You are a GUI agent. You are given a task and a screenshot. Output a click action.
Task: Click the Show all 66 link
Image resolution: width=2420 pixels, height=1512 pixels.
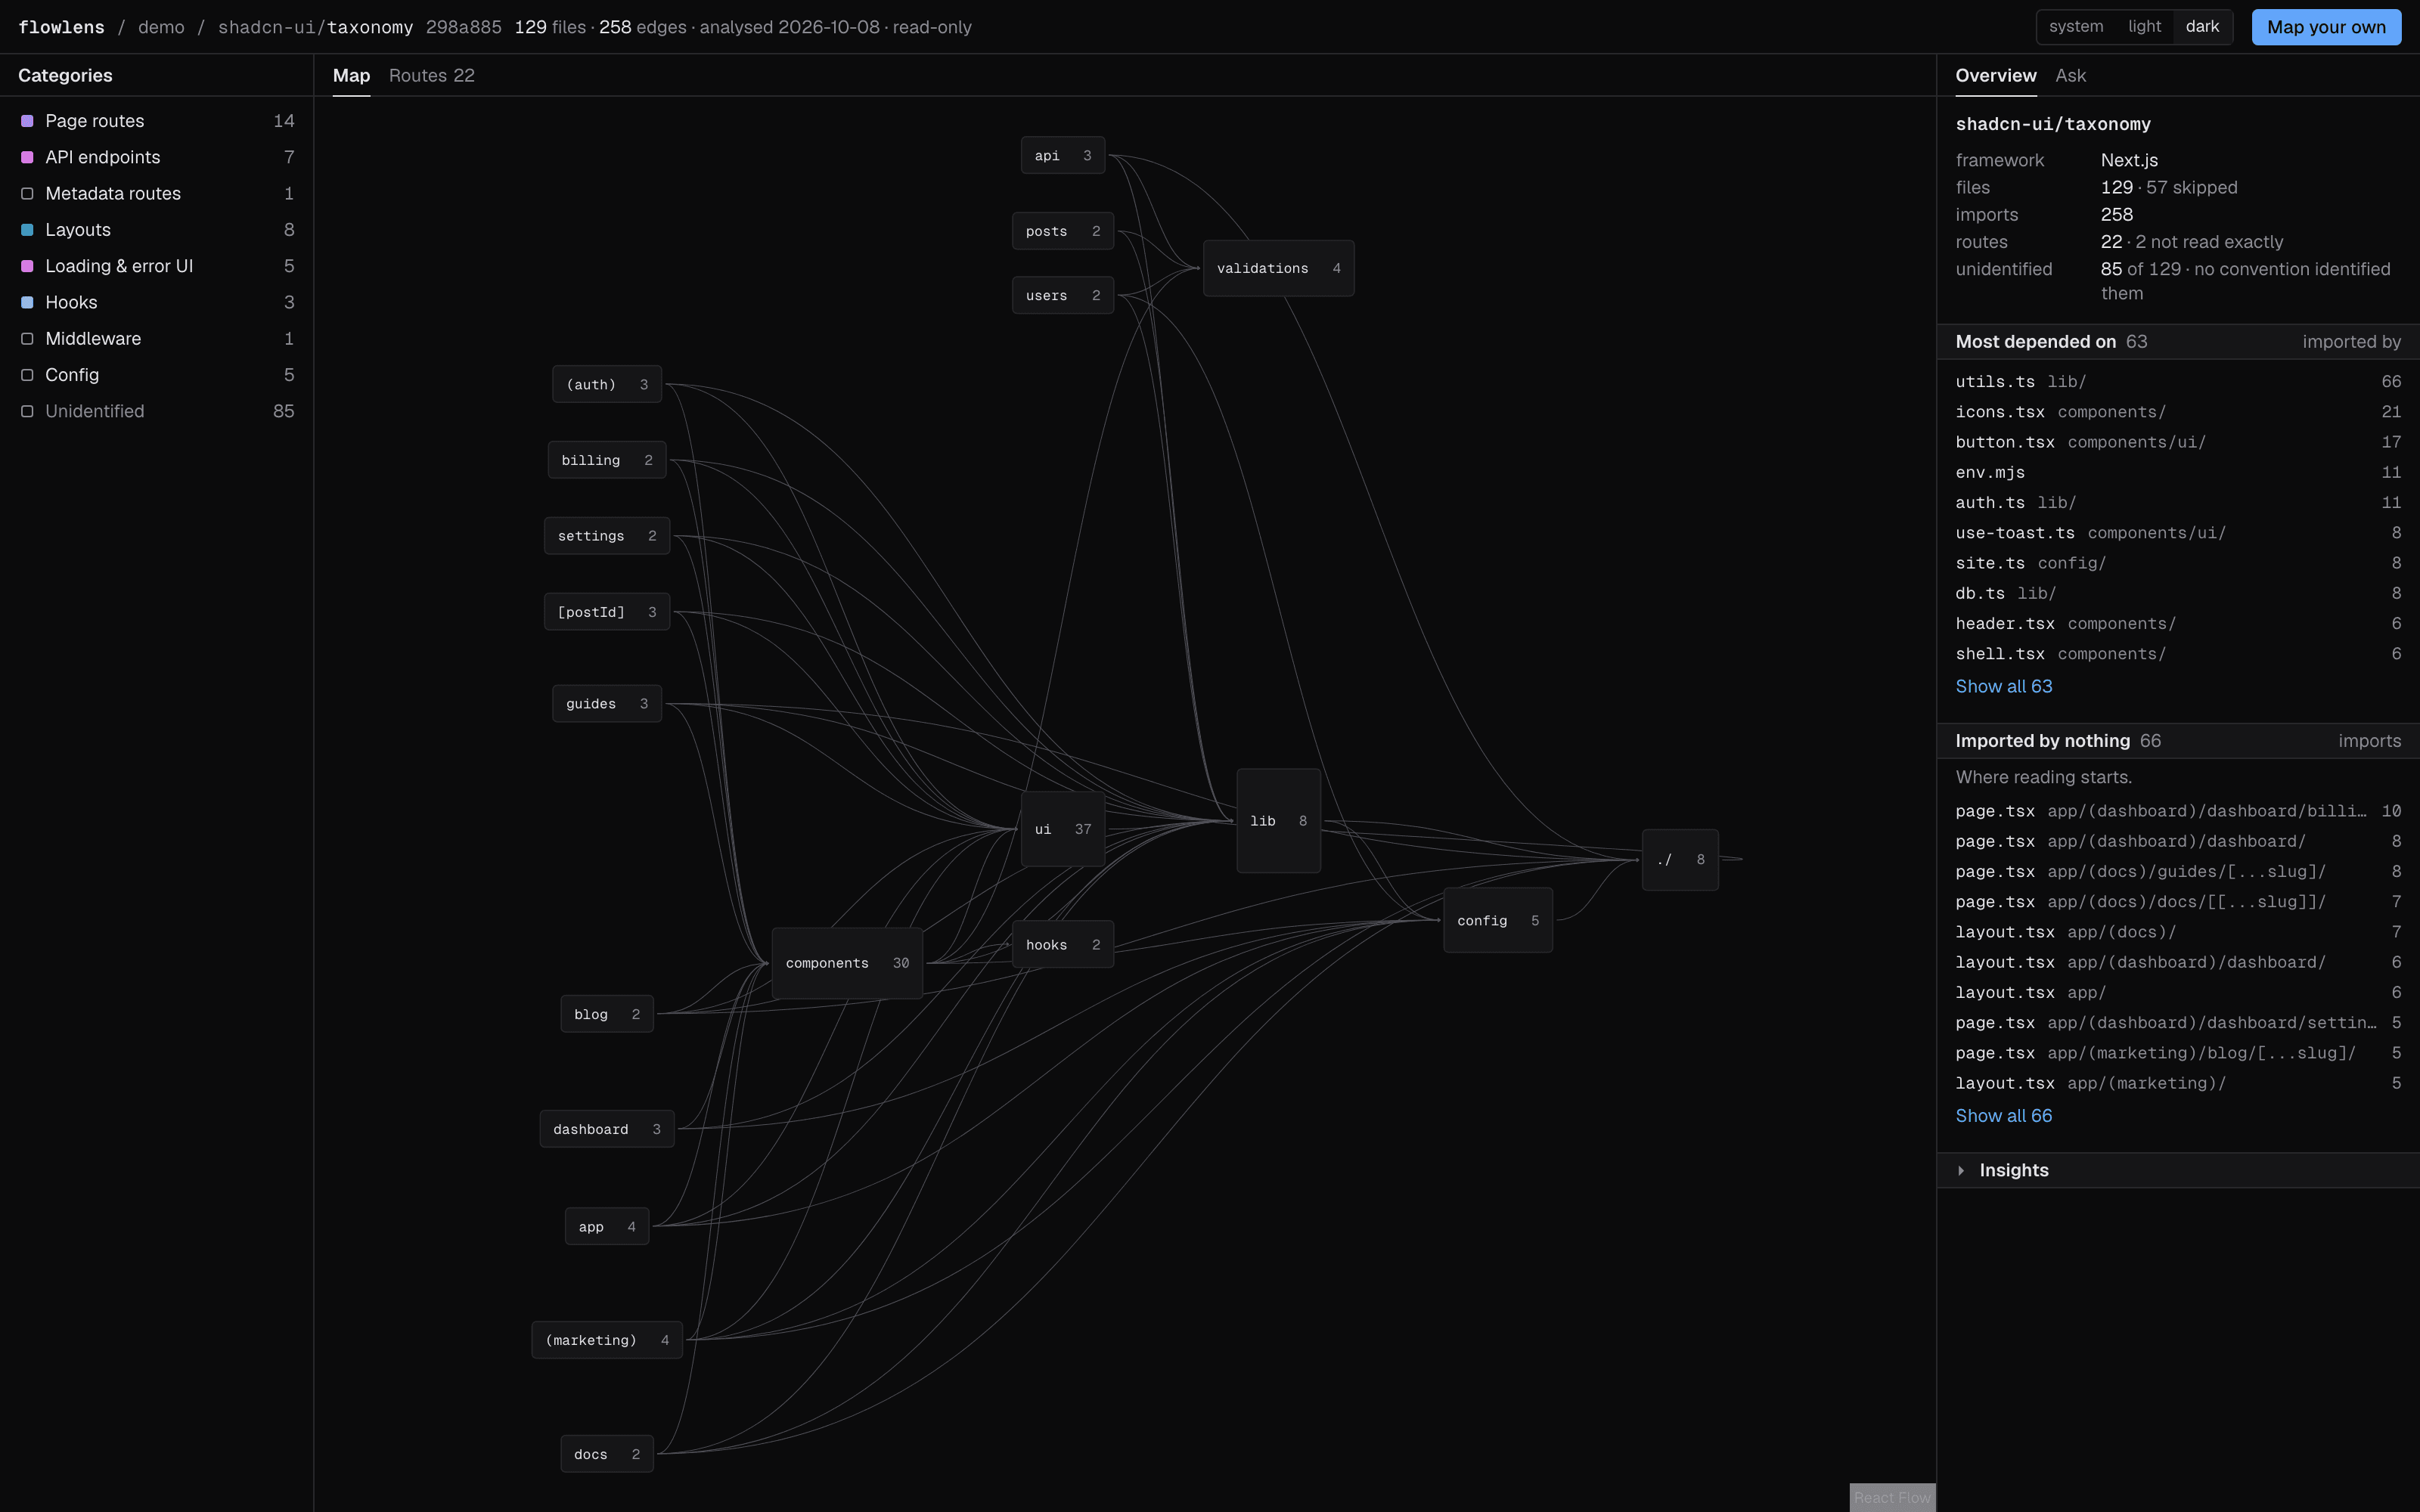(2003, 1115)
